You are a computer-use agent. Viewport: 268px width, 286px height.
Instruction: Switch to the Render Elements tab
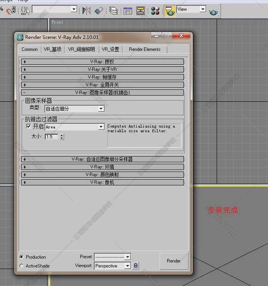coord(145,49)
